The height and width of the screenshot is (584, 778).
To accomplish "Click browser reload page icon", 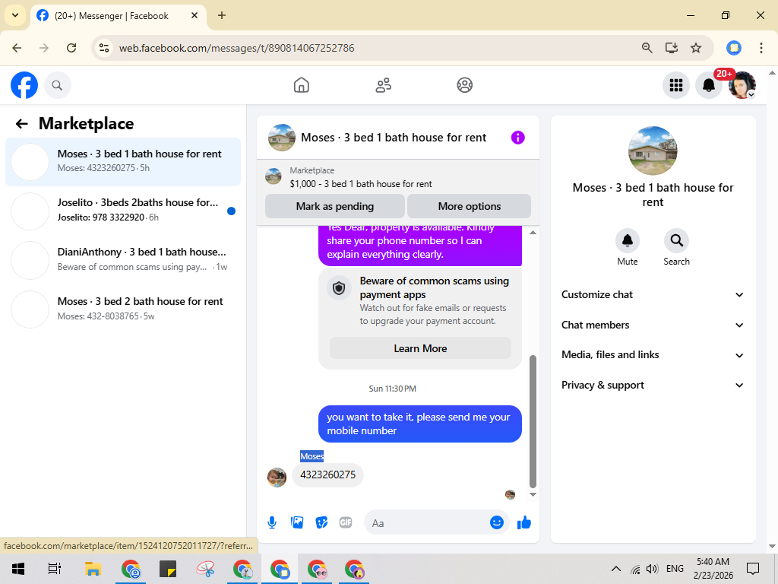I will 71,48.
